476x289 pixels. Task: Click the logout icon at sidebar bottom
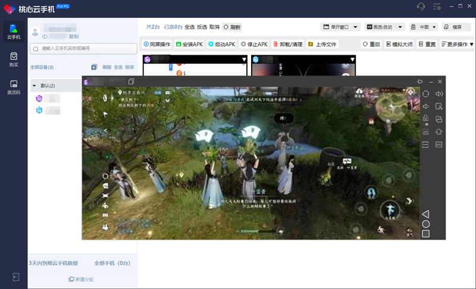(15, 277)
